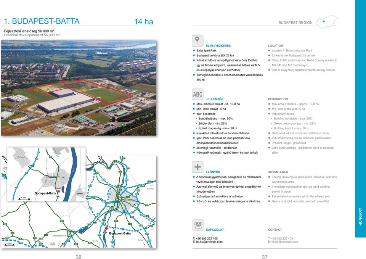This screenshot has width=366, height=259.
Task: Click the English-column email address
Action: point(283,242)
